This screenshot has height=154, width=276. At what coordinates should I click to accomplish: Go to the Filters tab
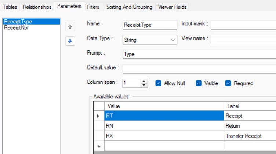click(x=93, y=7)
